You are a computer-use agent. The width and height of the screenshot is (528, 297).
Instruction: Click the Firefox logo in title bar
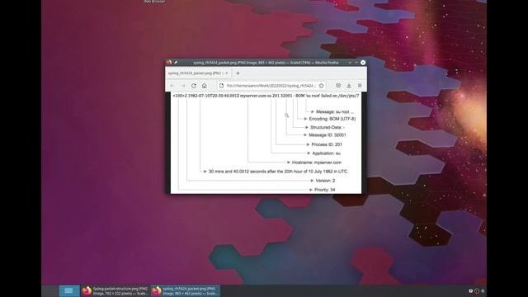coord(169,63)
